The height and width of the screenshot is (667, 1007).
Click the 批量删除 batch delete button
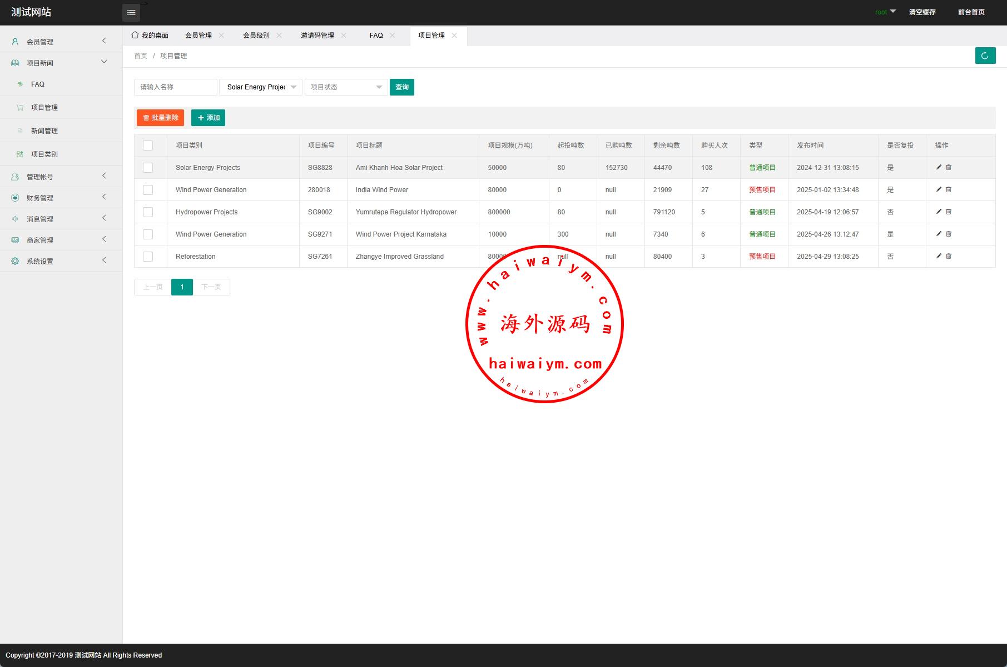pos(160,118)
